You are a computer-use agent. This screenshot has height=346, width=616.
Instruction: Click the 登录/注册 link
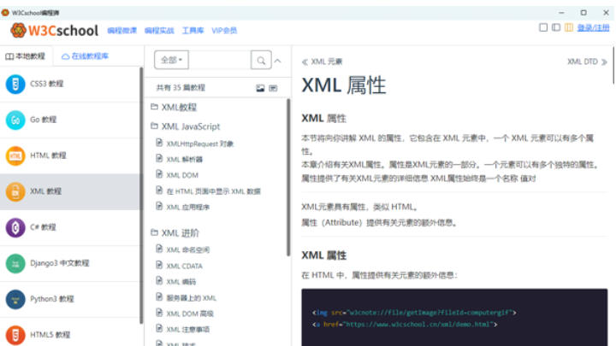tap(593, 28)
